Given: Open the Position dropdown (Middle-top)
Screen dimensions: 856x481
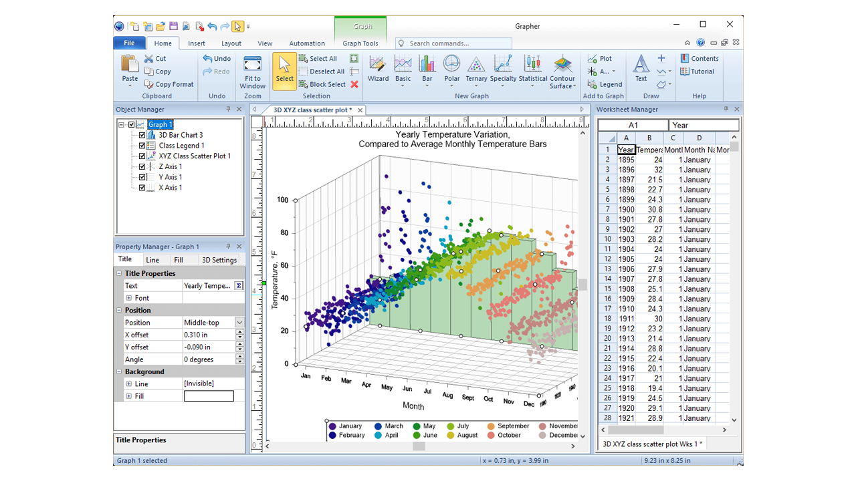Looking at the screenshot, I should pyautogui.click(x=239, y=323).
